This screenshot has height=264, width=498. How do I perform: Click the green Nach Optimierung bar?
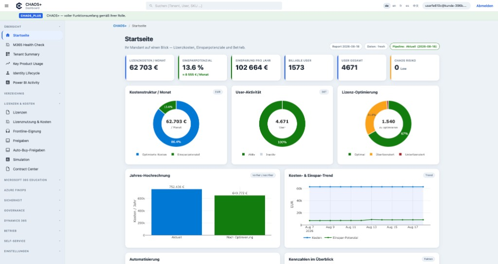point(240,215)
